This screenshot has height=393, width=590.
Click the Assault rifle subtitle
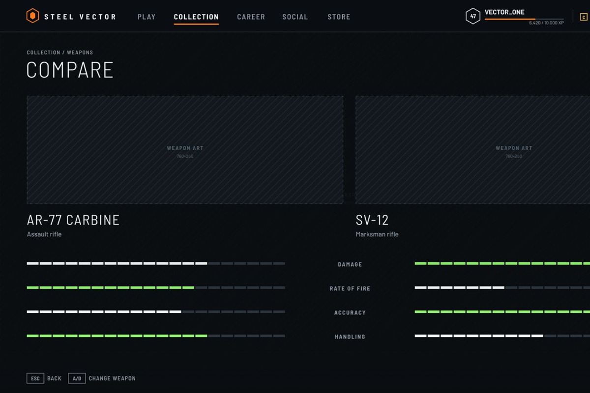pos(44,234)
